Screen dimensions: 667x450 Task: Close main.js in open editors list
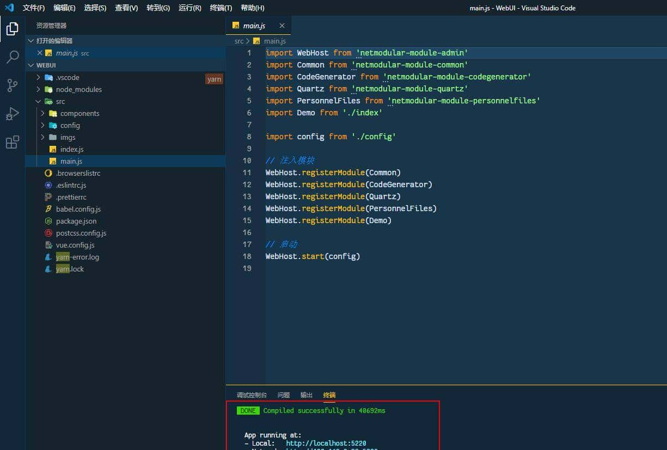click(x=40, y=53)
